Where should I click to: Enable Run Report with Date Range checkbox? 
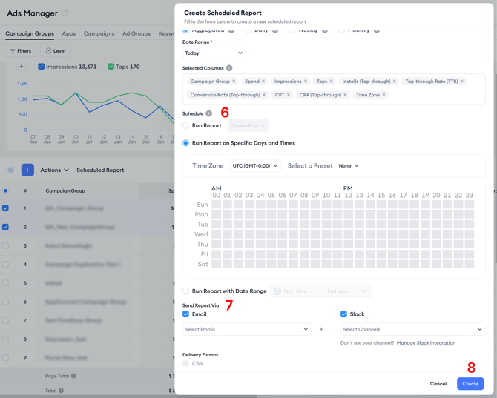click(186, 291)
